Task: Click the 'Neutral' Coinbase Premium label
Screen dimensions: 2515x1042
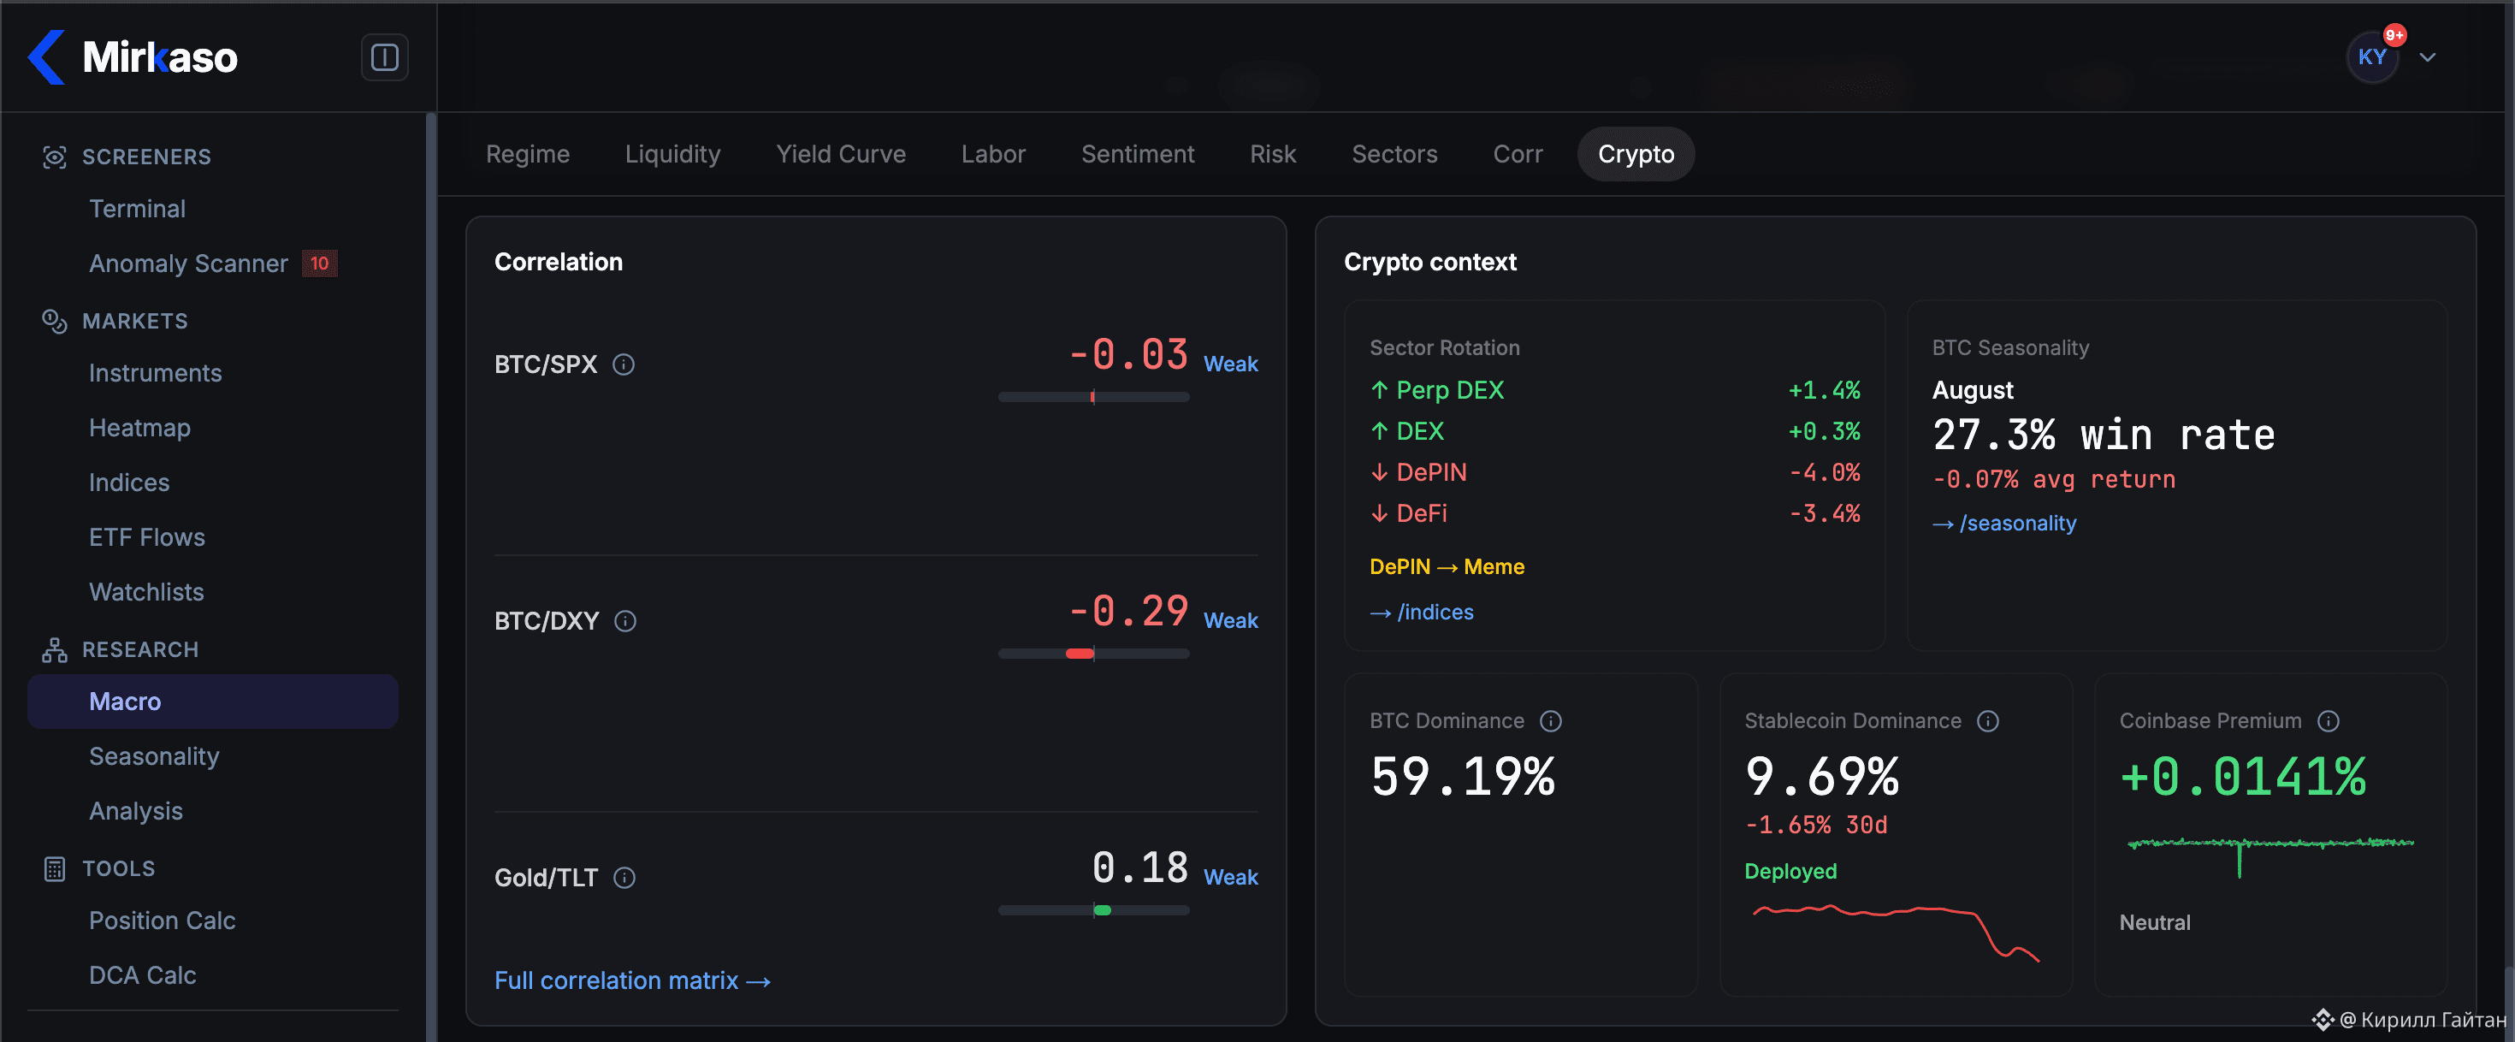Action: 2155,923
